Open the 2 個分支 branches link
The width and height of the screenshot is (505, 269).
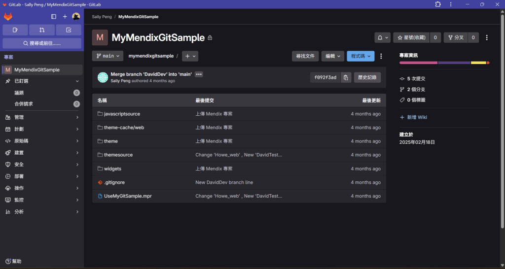coord(412,90)
